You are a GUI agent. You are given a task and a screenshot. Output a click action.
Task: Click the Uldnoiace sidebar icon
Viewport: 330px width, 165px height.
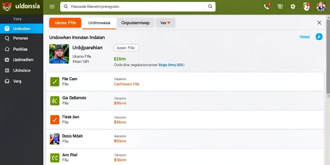click(x=7, y=71)
